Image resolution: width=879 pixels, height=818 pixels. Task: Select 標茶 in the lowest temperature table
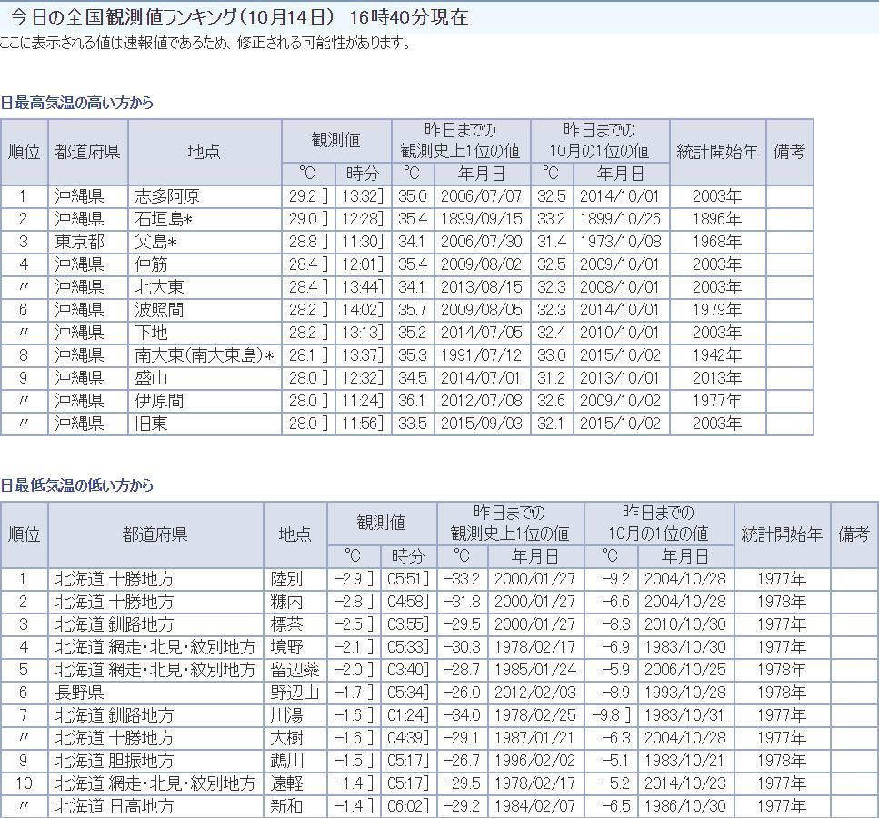coord(286,624)
